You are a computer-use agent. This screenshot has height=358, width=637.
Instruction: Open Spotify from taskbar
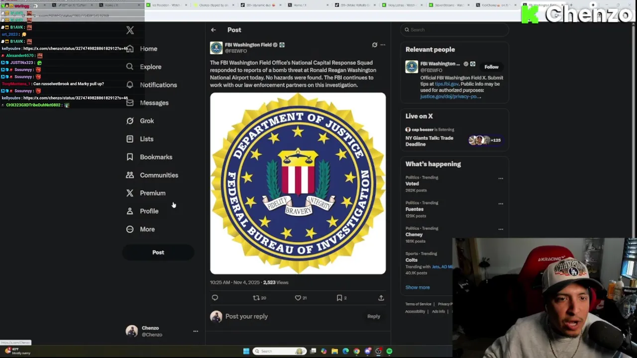[x=389, y=351]
